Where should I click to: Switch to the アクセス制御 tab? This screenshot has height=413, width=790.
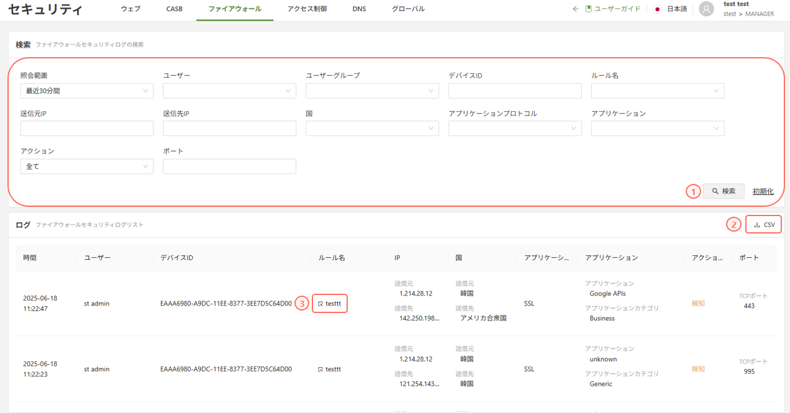pyautogui.click(x=307, y=9)
